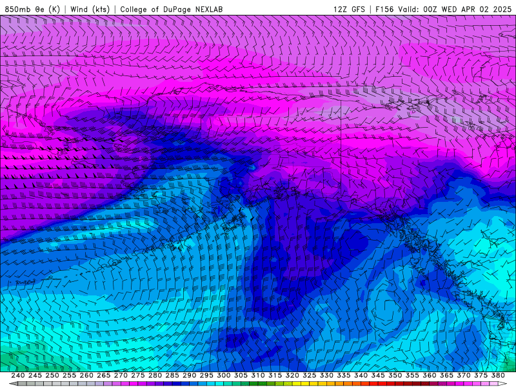Click the 300 value on the color scale
The height and width of the screenshot is (387, 516).
(223, 375)
